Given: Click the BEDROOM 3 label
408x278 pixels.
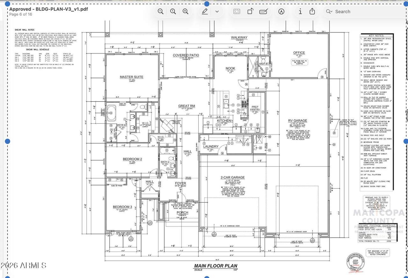Looking at the screenshot, I should (x=122, y=207).
